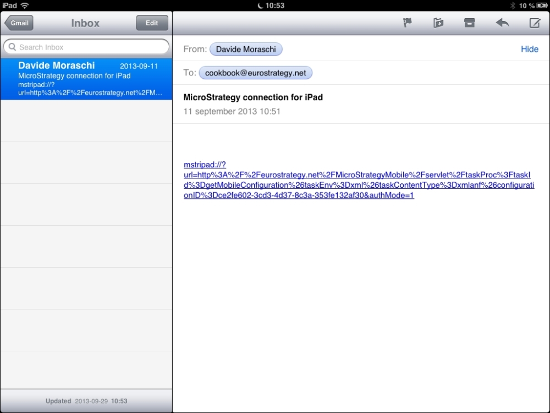Archive the current message
Image resolution: width=550 pixels, height=413 pixels.
tap(469, 23)
